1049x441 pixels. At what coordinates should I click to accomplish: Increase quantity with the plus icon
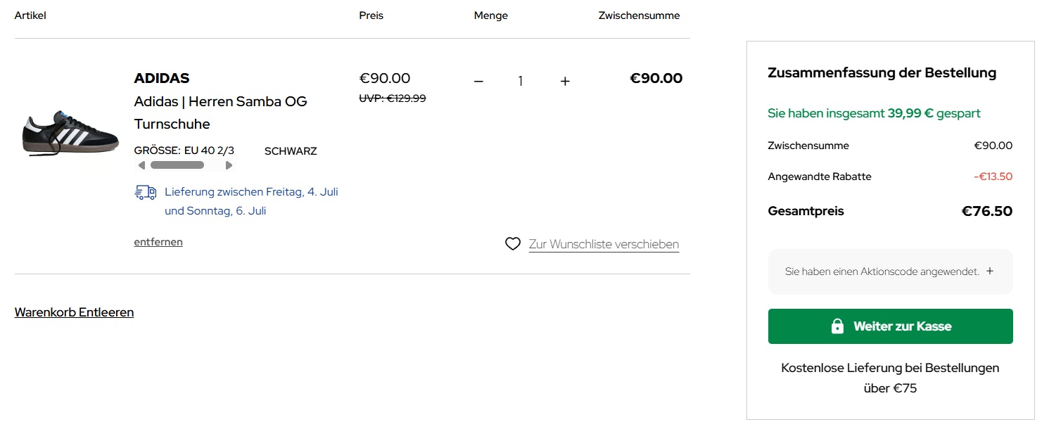(565, 82)
